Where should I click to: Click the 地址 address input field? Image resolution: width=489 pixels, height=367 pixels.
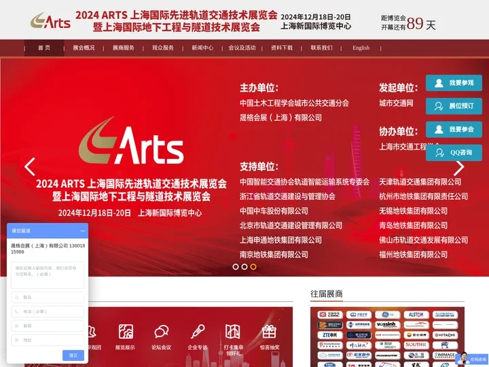pos(48,340)
